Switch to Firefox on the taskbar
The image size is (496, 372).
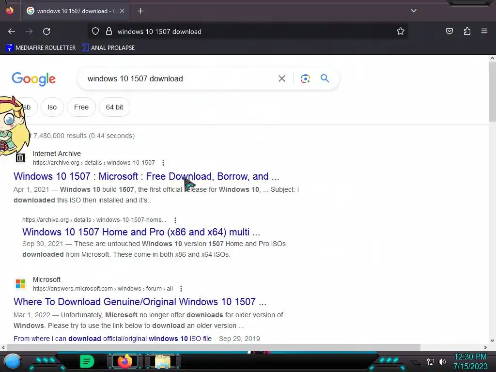click(x=124, y=361)
